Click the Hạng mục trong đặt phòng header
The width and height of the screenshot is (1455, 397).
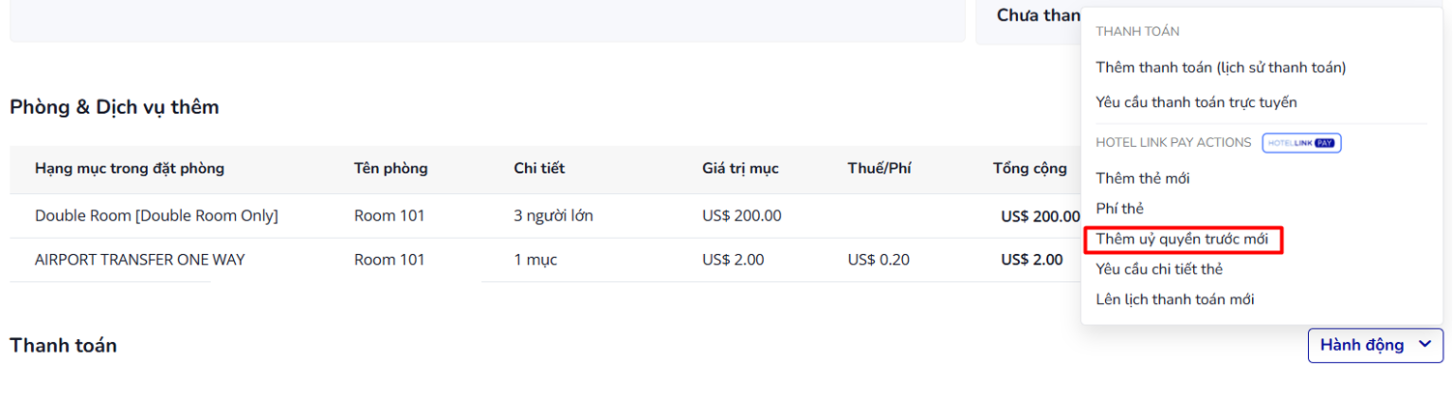click(x=130, y=169)
